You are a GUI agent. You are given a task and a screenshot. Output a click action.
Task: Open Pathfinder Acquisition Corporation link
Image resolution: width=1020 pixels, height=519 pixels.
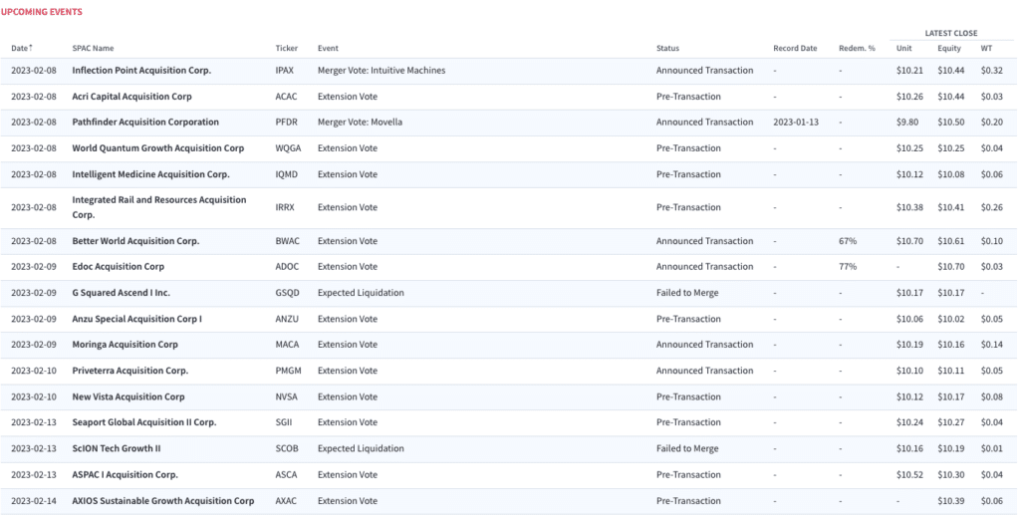coord(145,122)
